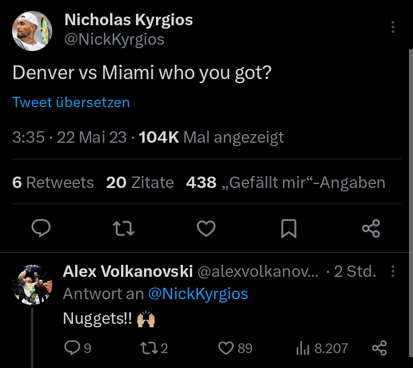The image size is (413, 368).
Task: Open more options menu on Kyrgios tweet
Action: pos(393,28)
